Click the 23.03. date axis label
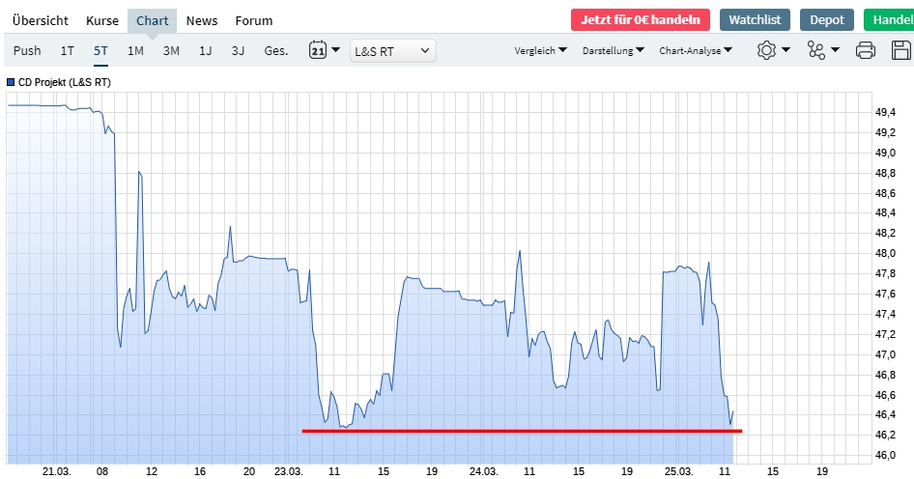This screenshot has height=479, width=914. [289, 471]
